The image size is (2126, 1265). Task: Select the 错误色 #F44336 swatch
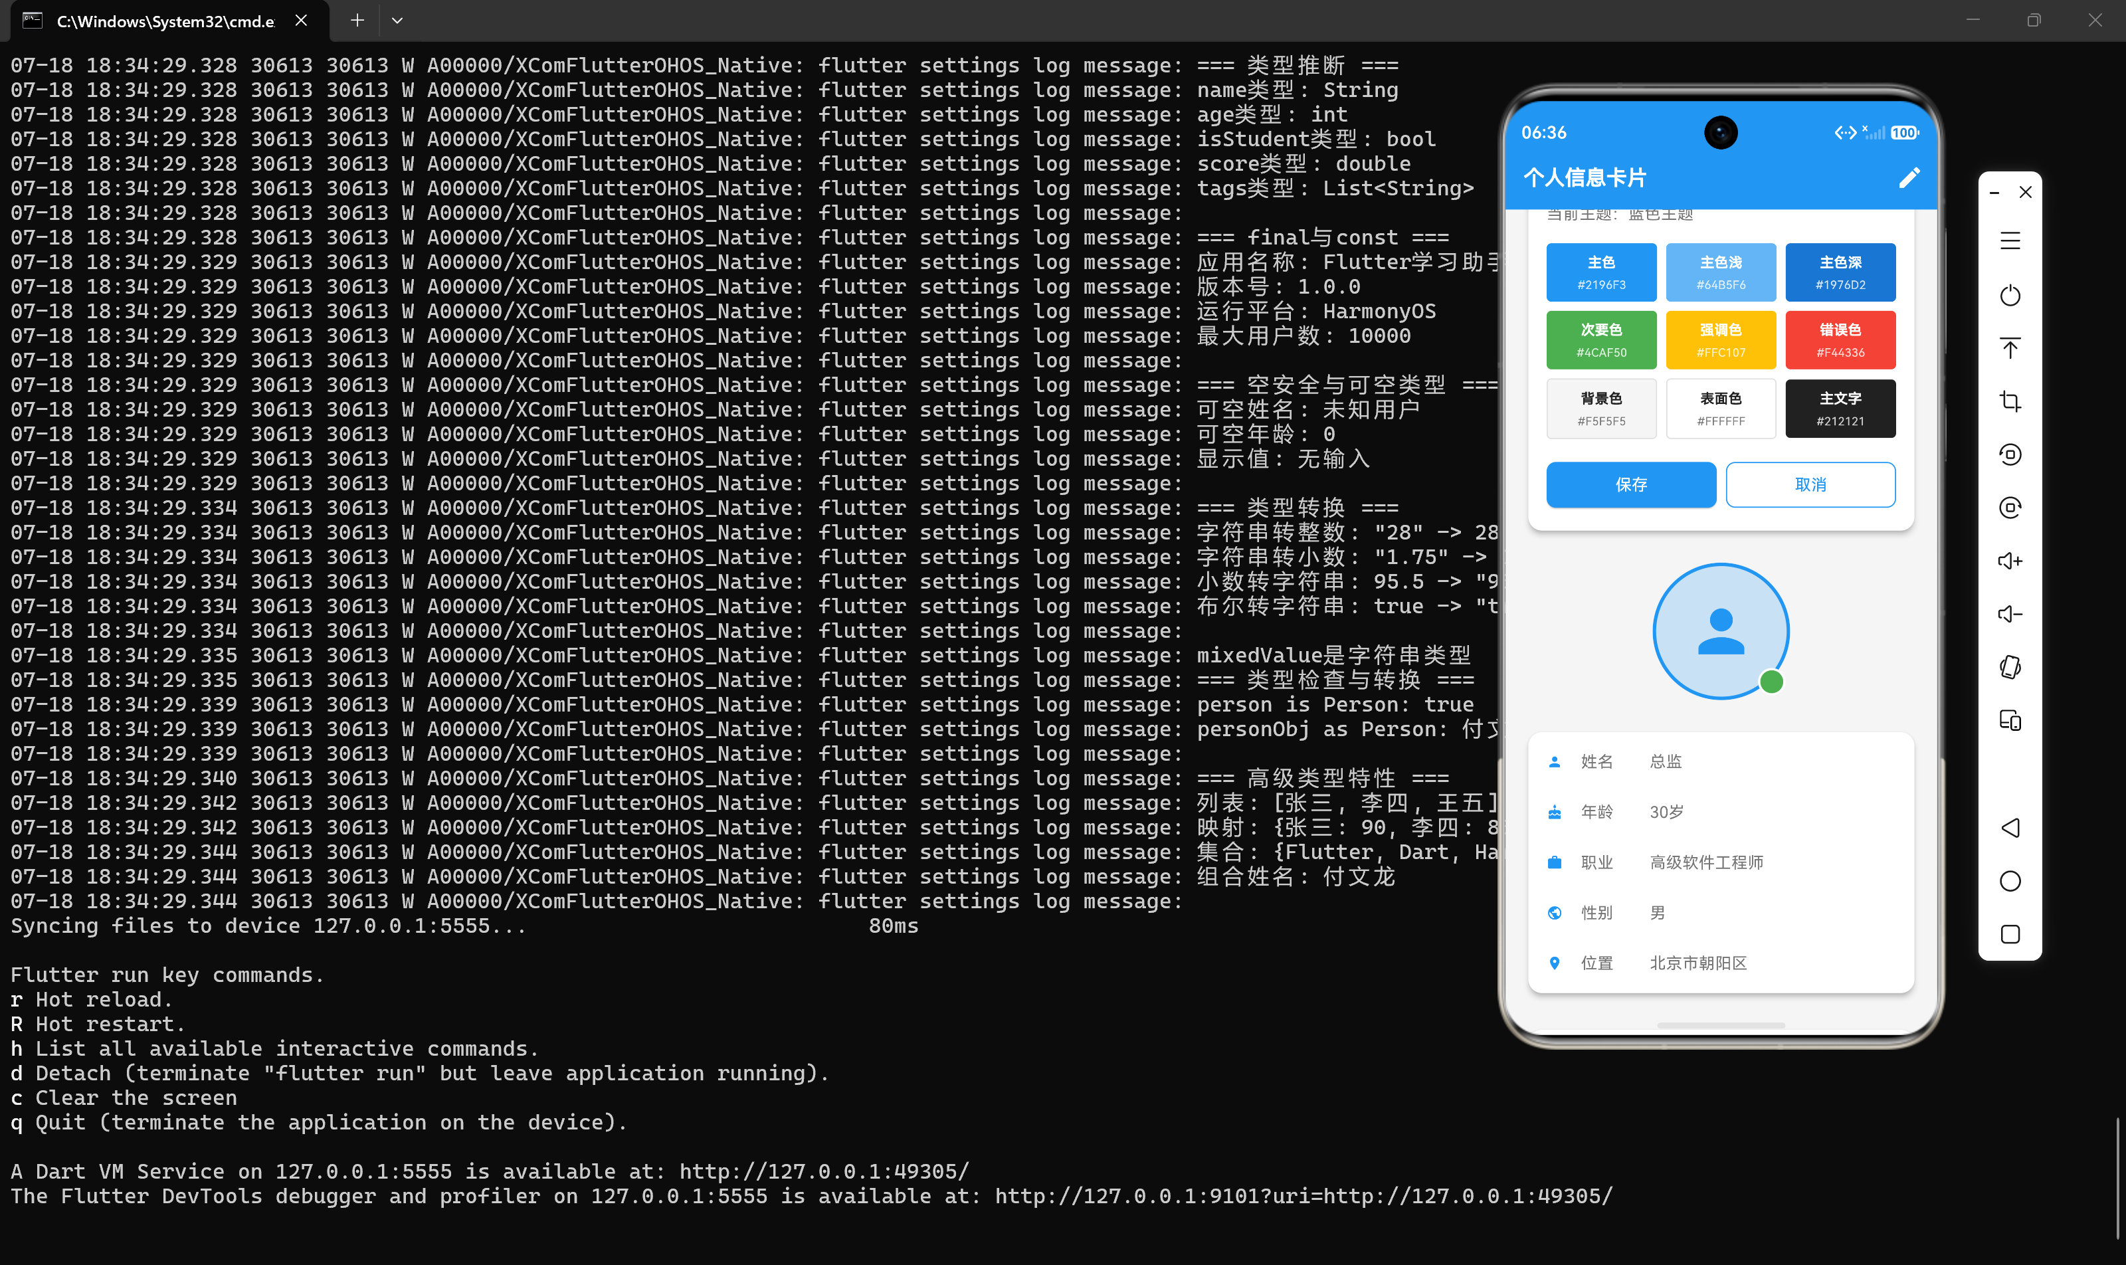pos(1840,340)
